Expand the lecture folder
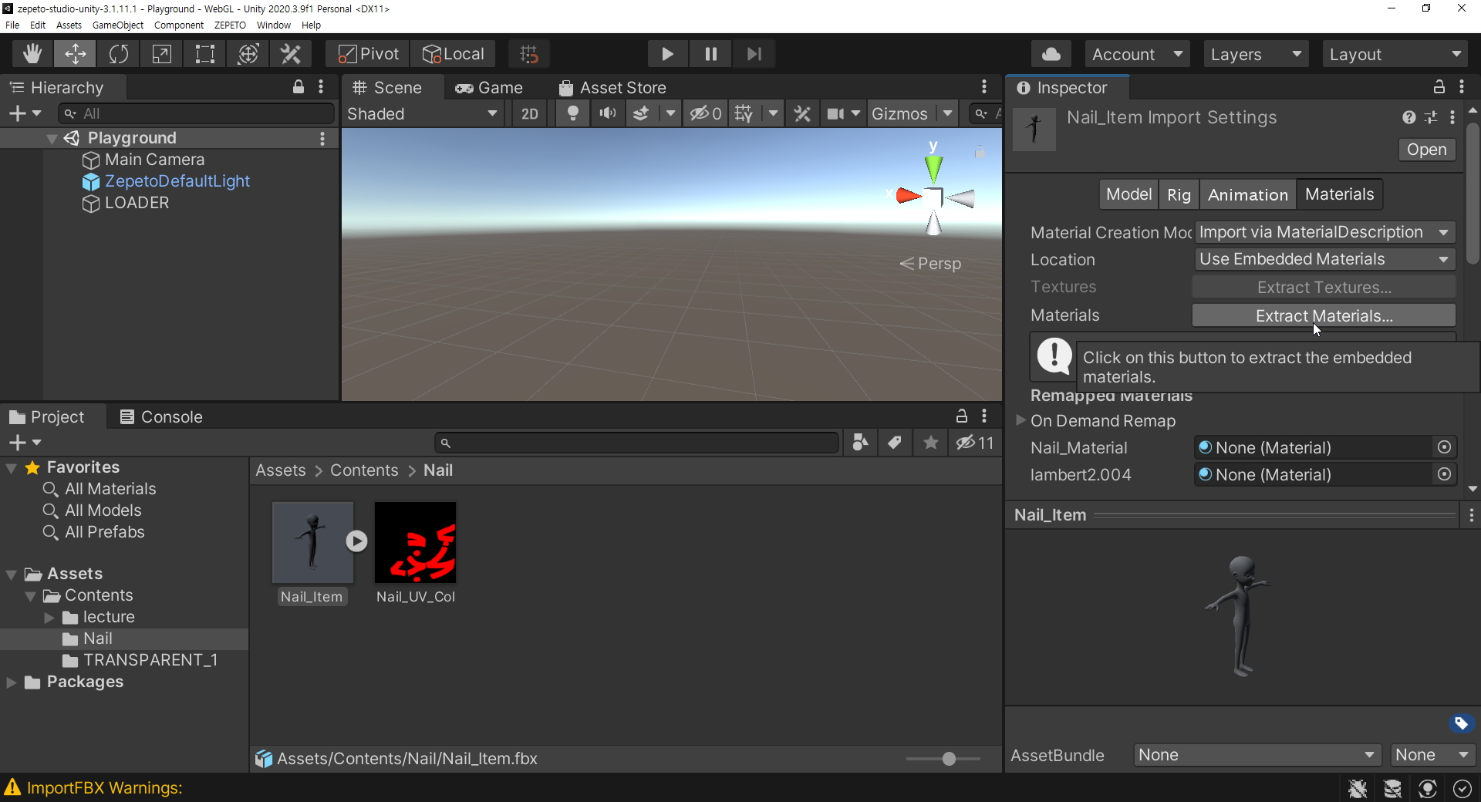Viewport: 1481px width, 802px height. coord(49,618)
